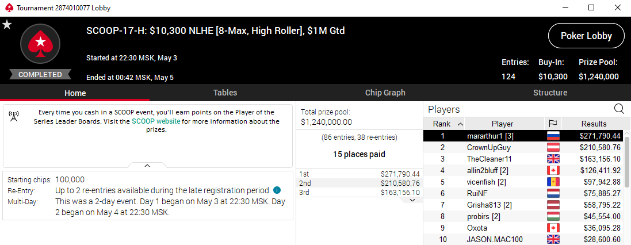Open the Chip Graph tab

pos(385,93)
